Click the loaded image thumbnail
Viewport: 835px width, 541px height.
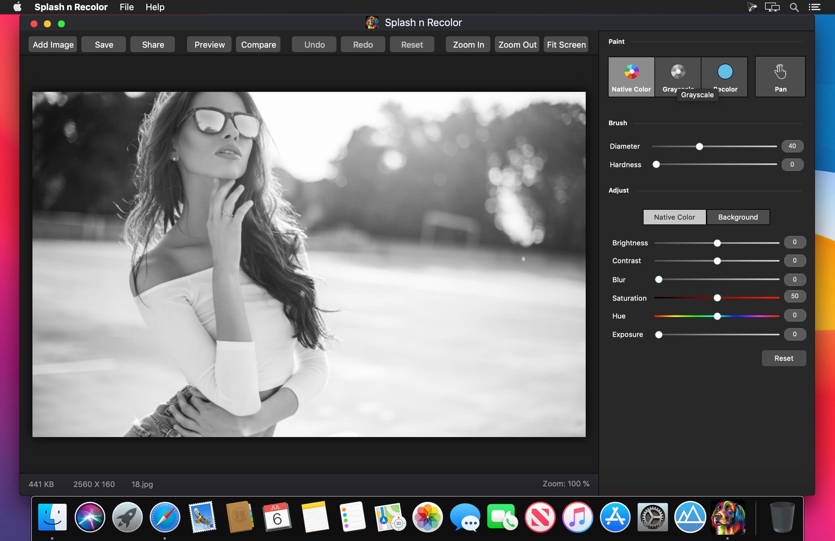(308, 264)
